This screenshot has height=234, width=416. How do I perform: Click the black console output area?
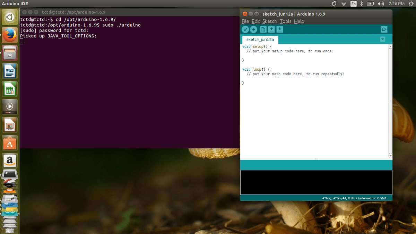[x=316, y=182]
